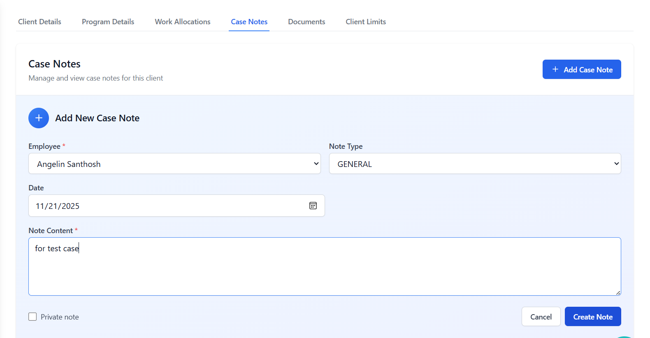Switch to the Client Details tab
Viewport: 650px width, 338px height.
coord(39,22)
